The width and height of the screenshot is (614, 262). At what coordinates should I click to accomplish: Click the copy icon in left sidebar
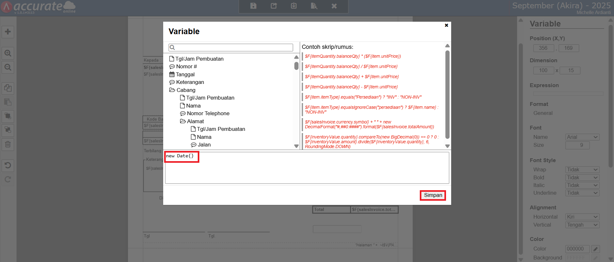(x=8, y=88)
